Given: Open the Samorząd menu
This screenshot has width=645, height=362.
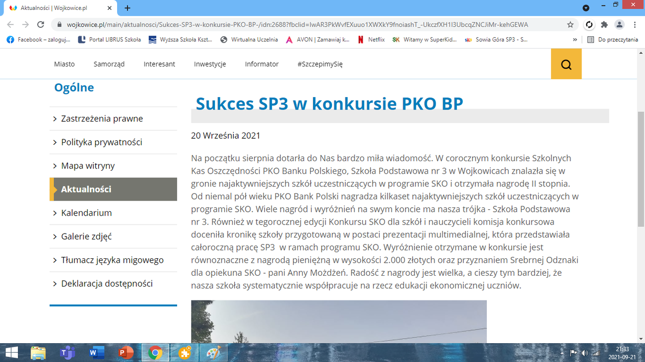Looking at the screenshot, I should click(x=109, y=64).
